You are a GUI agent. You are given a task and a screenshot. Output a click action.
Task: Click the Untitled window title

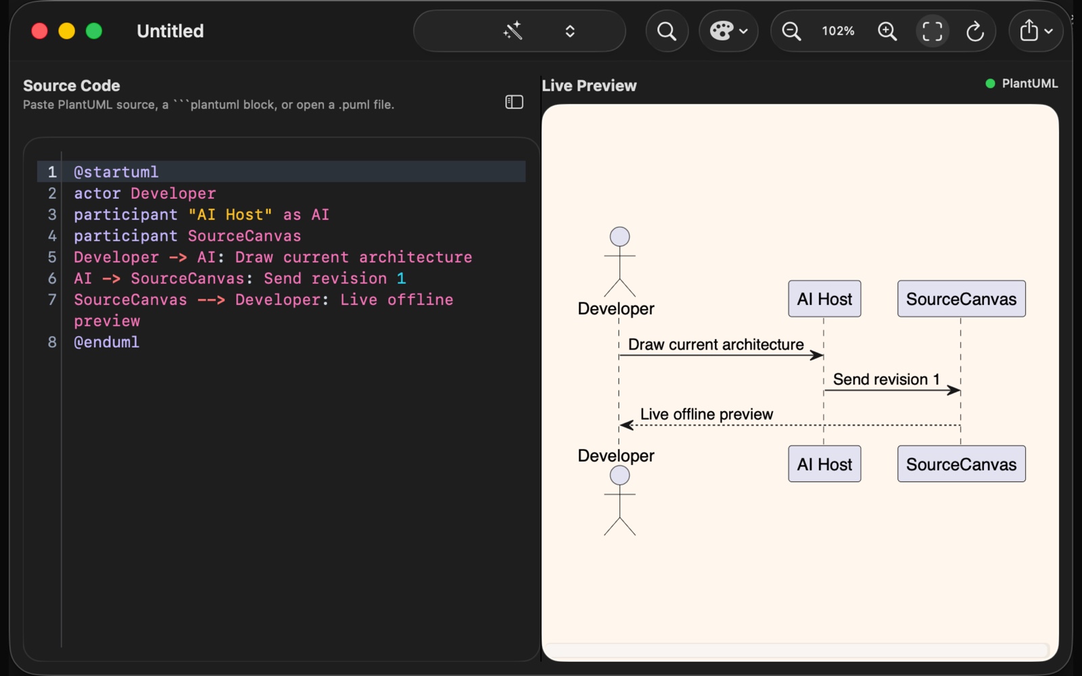click(x=170, y=31)
